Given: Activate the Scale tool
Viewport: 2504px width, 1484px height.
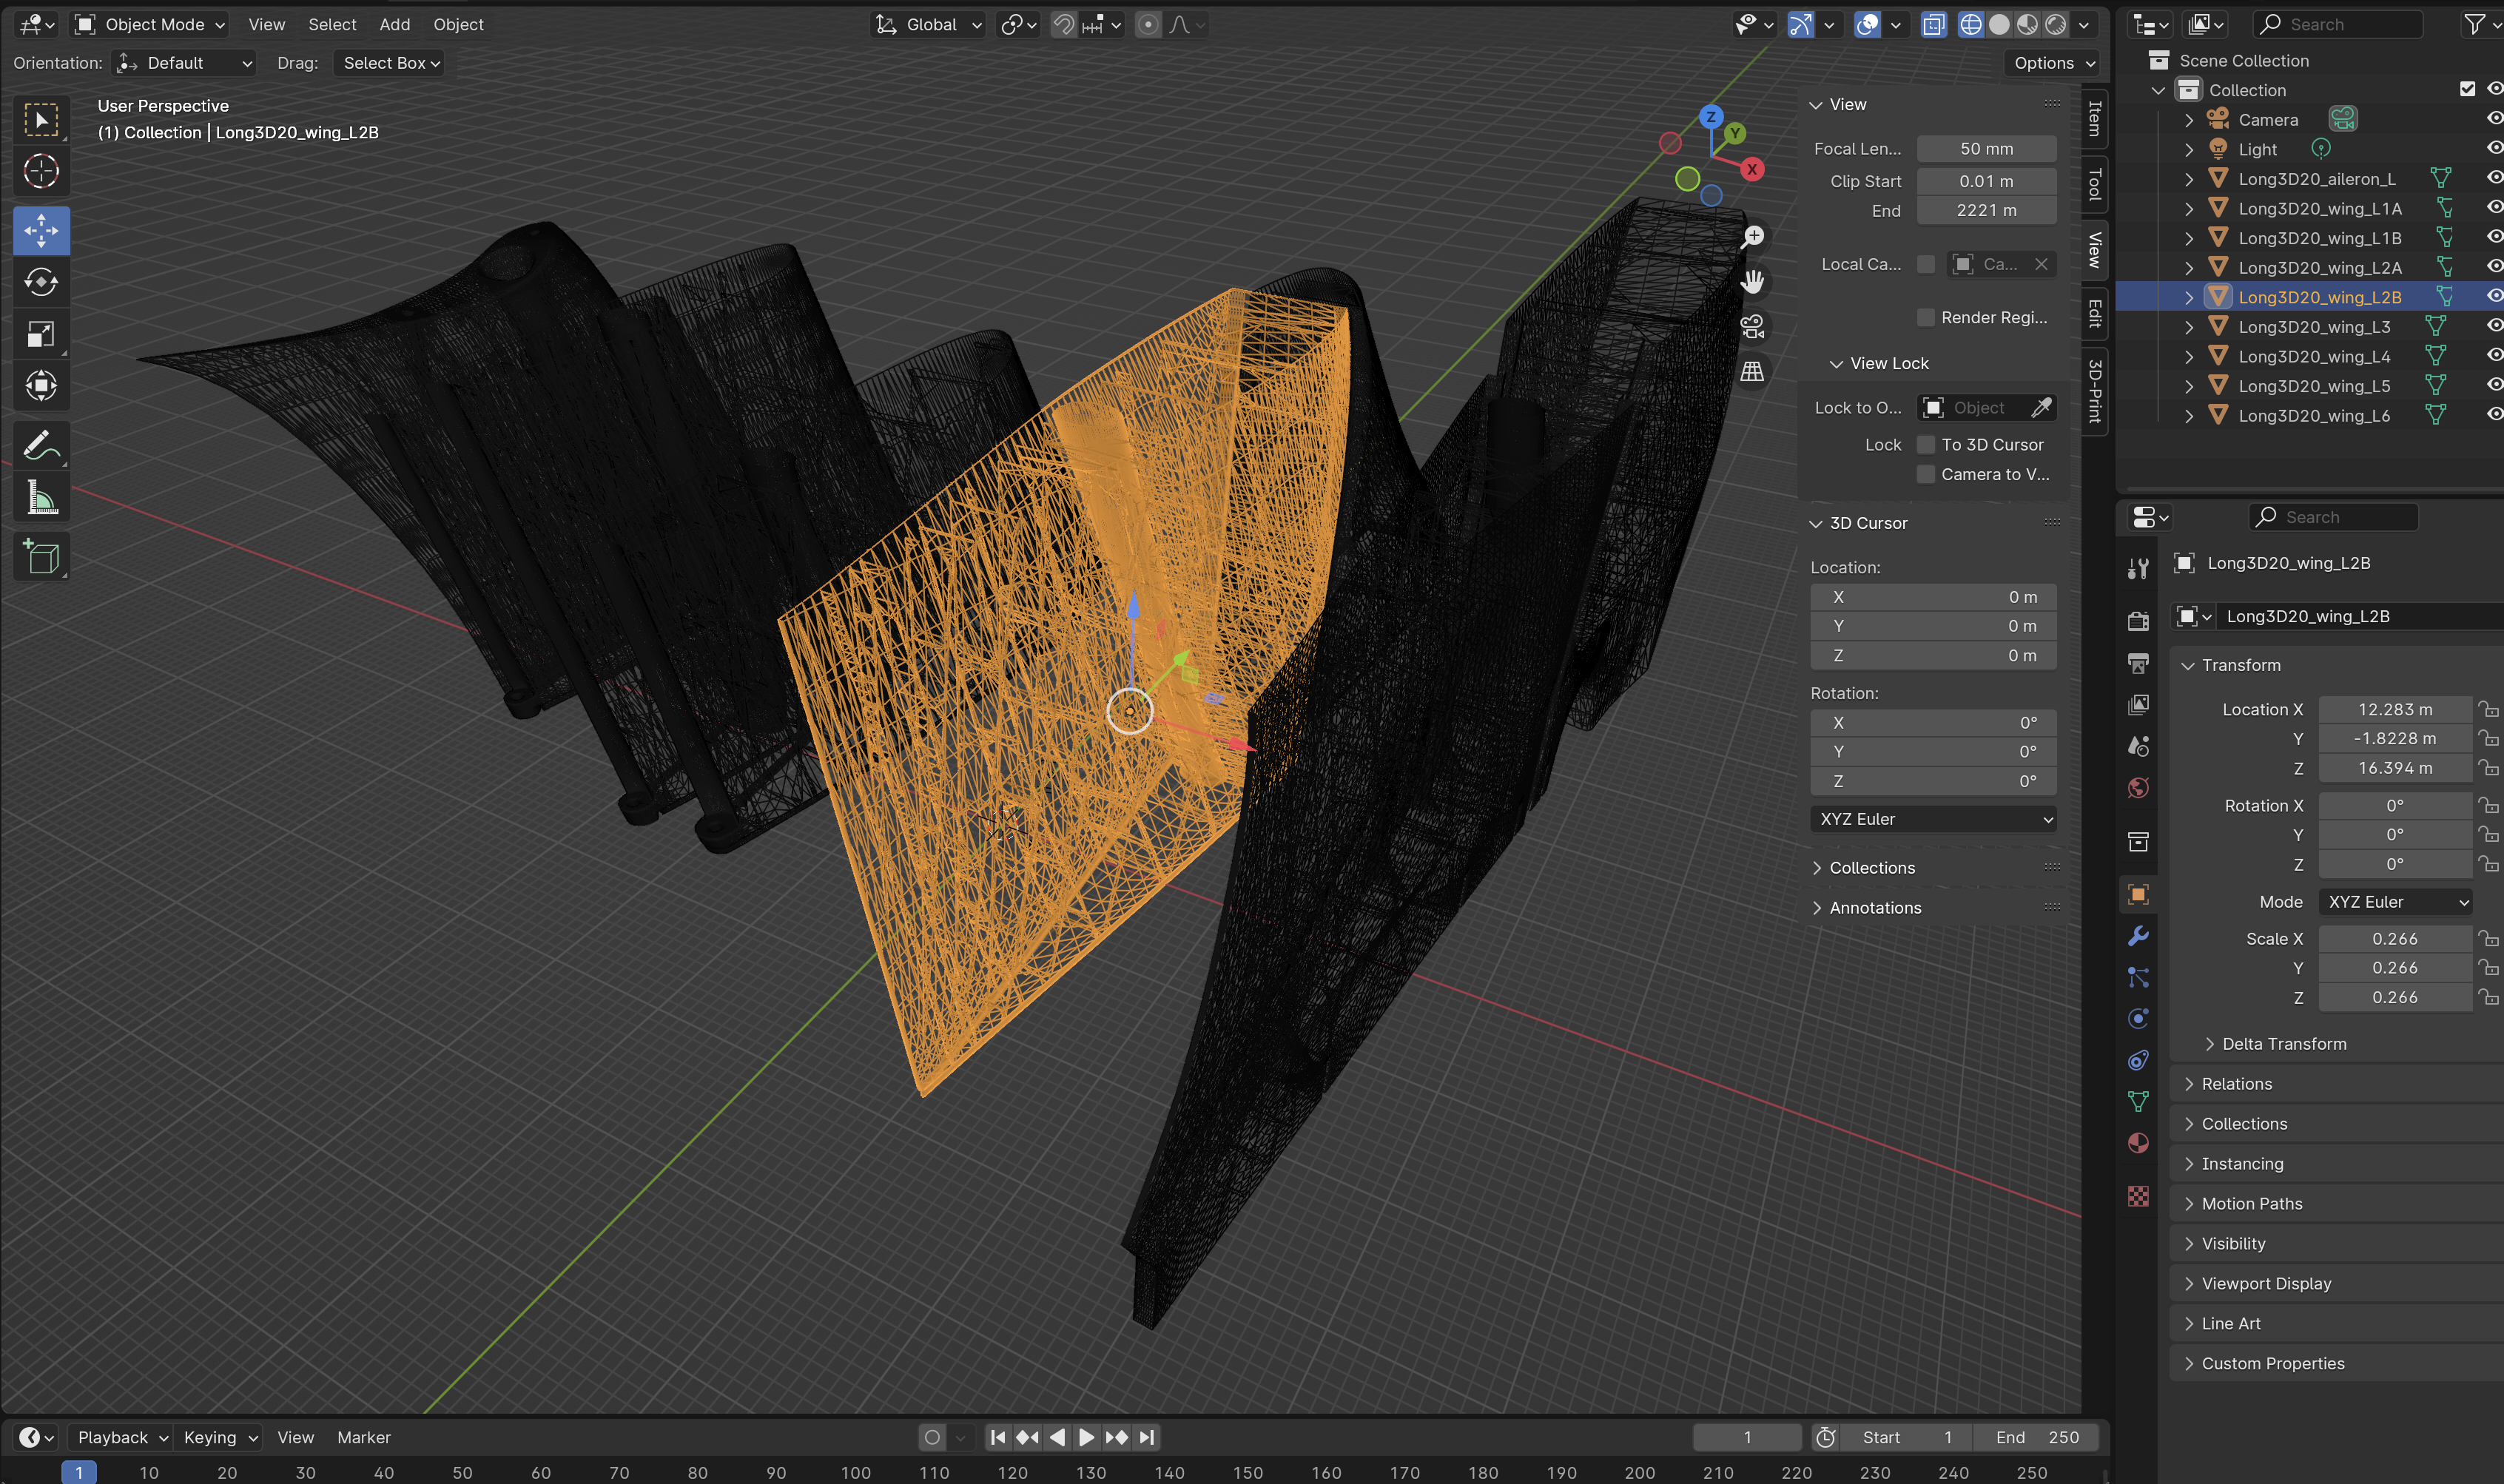Looking at the screenshot, I should (x=41, y=334).
